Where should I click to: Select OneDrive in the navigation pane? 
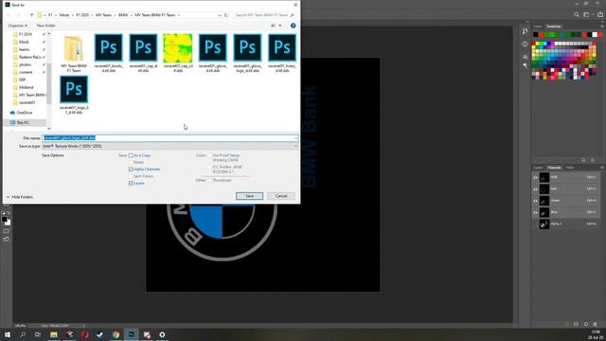pos(25,113)
